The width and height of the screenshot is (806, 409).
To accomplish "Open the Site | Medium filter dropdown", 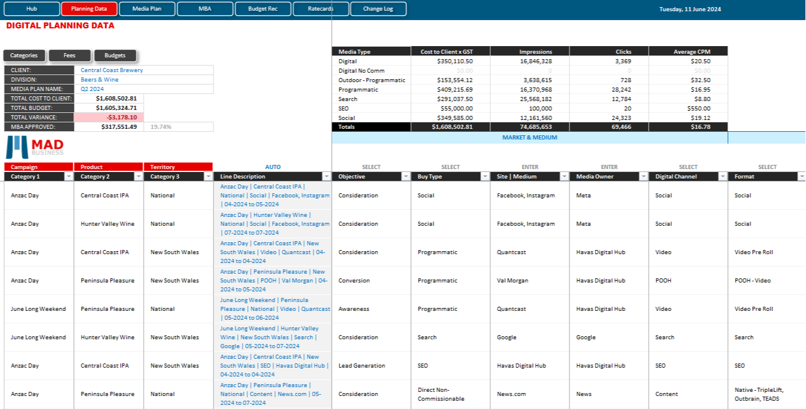I will [564, 177].
